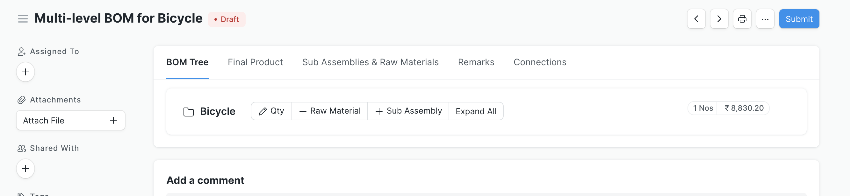Open the Connections tab

pos(539,62)
